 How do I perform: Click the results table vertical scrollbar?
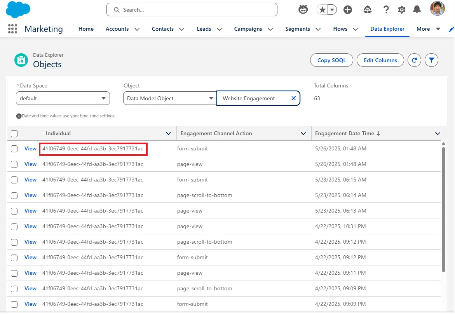(443, 209)
